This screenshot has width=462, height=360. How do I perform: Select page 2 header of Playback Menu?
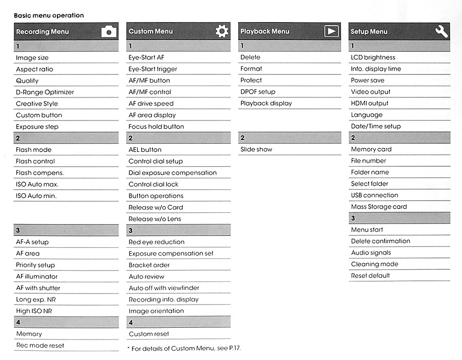(290, 138)
